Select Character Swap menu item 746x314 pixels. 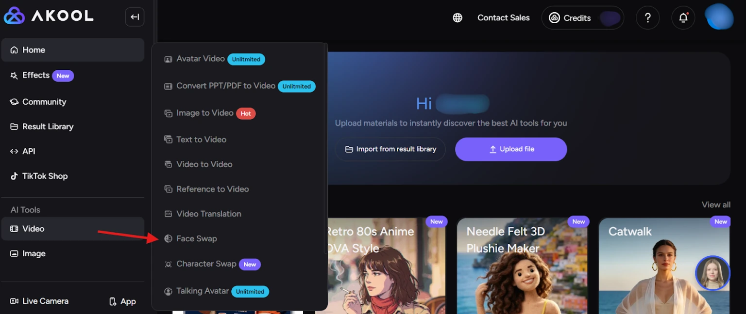point(206,264)
